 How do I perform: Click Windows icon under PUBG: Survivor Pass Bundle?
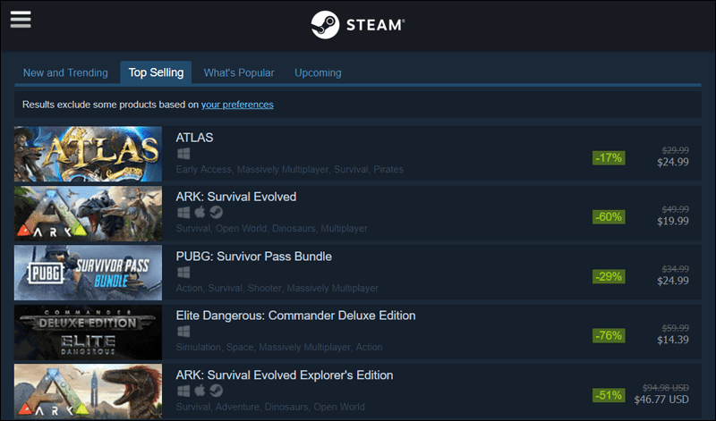click(183, 273)
